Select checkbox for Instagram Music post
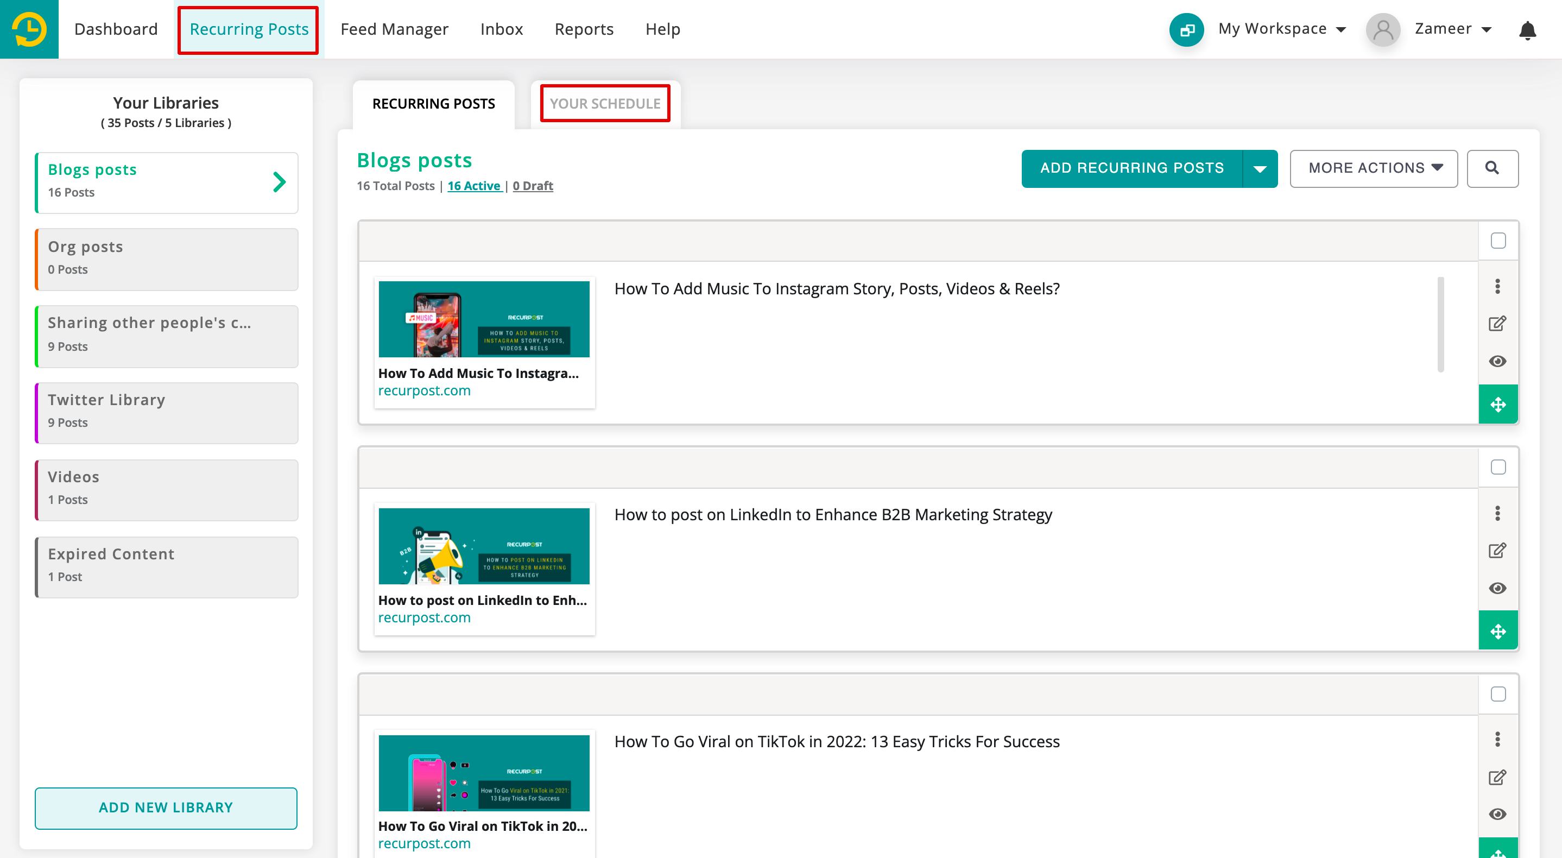1562x858 pixels. pyautogui.click(x=1498, y=241)
